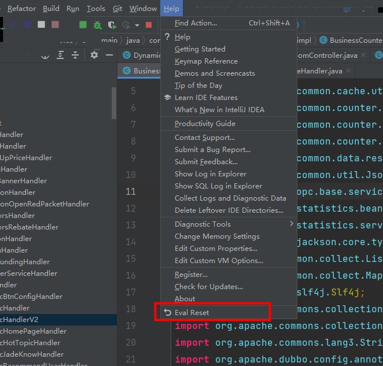Screen dimensions: 383x366
Task: Expand Diagnostic Tools submenu arrow
Action: click(291, 224)
